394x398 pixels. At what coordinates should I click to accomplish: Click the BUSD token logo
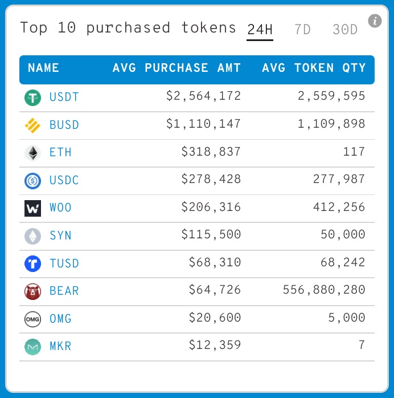pyautogui.click(x=33, y=125)
